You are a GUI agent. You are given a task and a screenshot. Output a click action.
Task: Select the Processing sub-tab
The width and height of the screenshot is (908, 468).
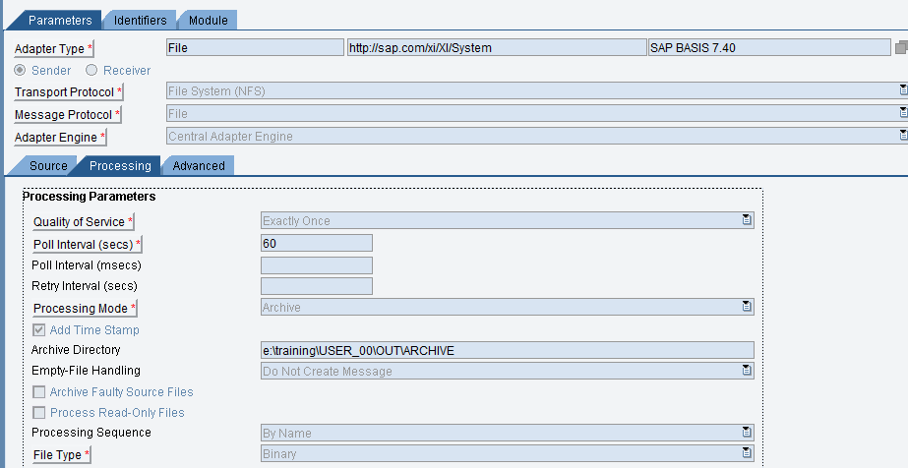coord(119,165)
